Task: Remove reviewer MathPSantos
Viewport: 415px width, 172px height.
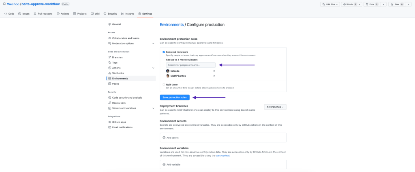Action: click(214, 76)
